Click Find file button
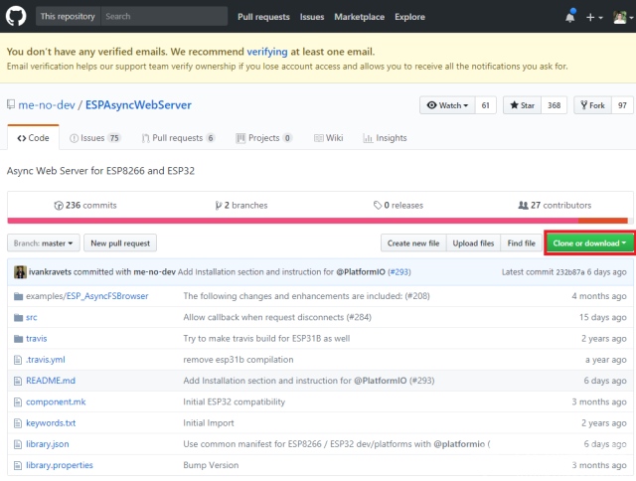636x481 pixels. click(521, 242)
